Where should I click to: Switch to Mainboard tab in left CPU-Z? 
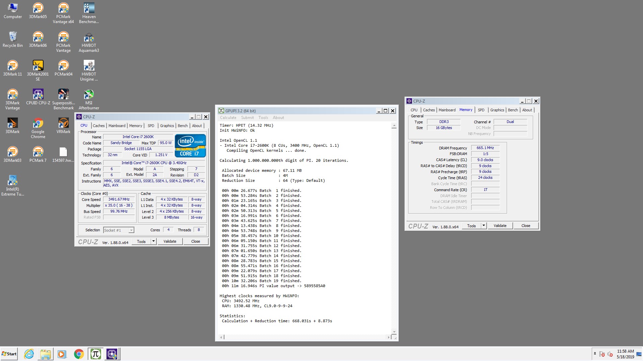click(117, 126)
